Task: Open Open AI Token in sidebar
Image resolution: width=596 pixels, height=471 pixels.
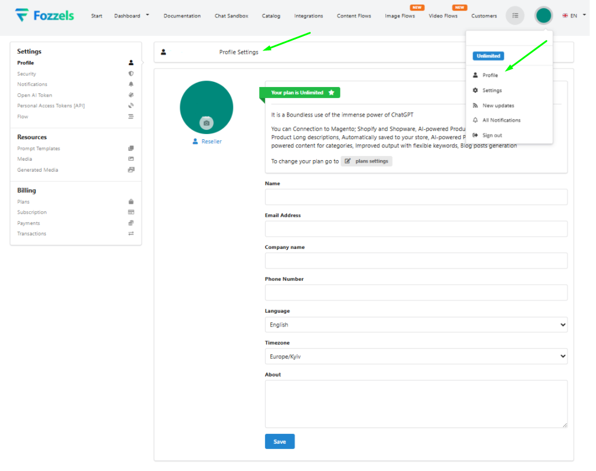Action: click(x=35, y=95)
